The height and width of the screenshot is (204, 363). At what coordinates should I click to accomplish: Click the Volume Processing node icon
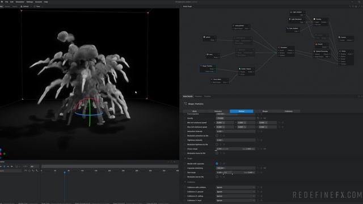click(314, 51)
